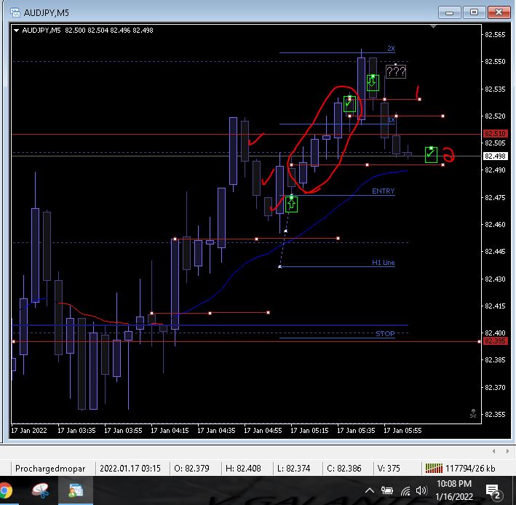
Task: Click the green up-arrow buy marker near ENTRY
Action: click(291, 204)
